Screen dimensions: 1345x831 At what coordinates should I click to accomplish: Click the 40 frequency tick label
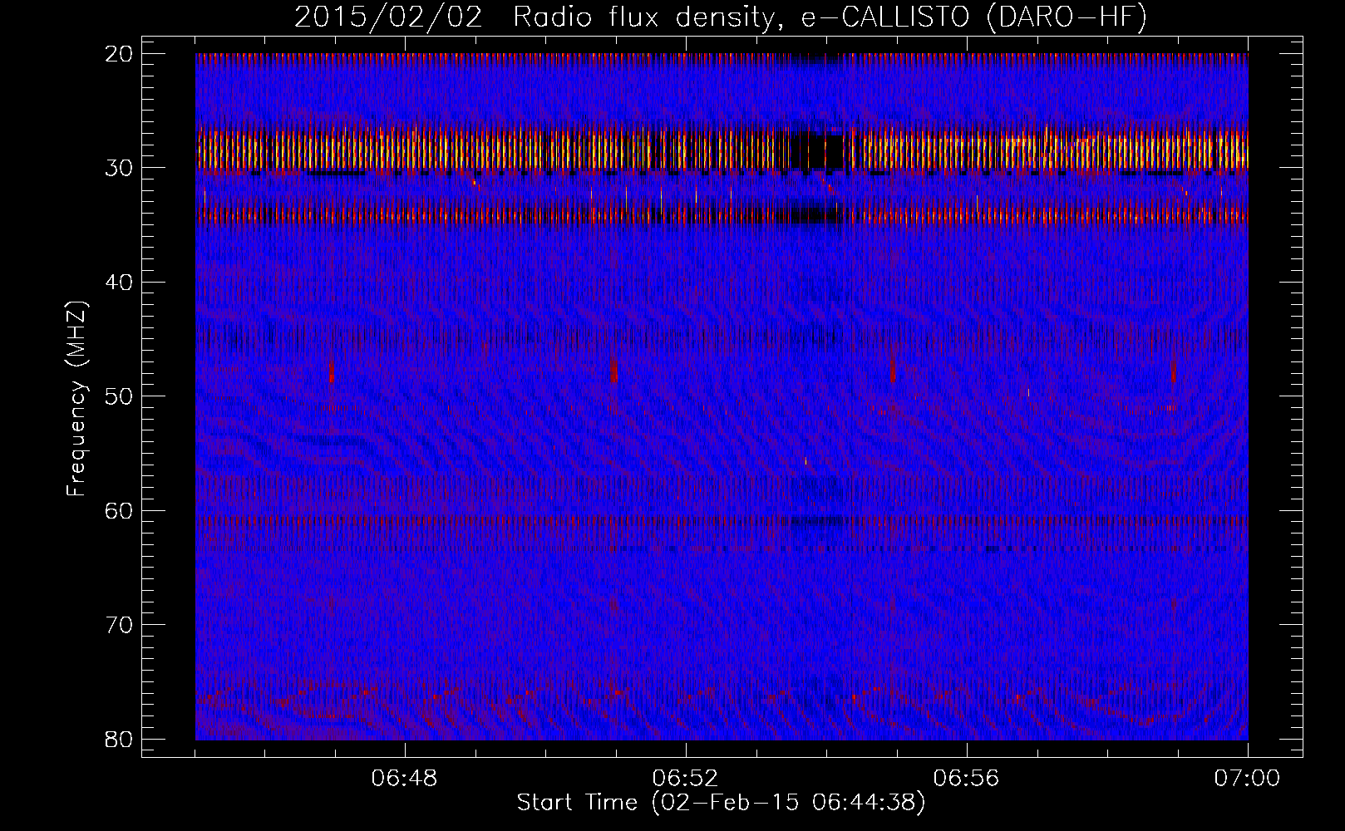click(x=117, y=283)
